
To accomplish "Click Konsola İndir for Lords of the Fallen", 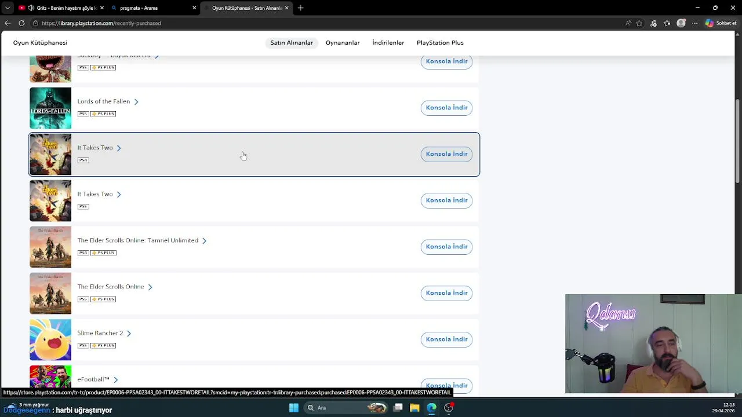I will 446,108.
